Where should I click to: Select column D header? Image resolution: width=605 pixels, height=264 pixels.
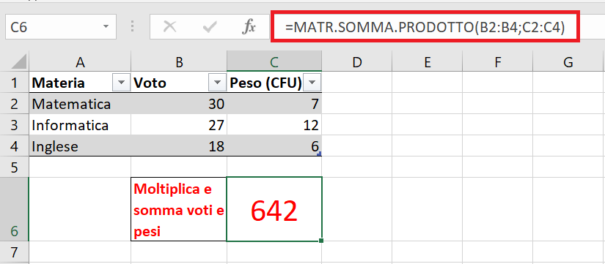pos(357,62)
